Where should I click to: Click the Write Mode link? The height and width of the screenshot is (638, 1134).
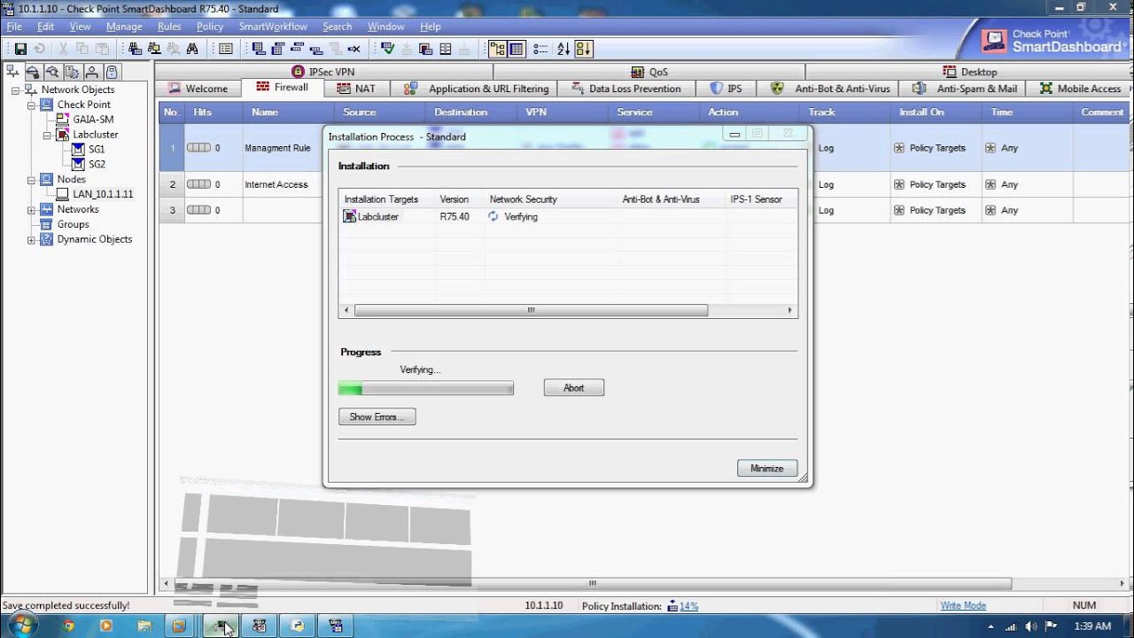pos(963,606)
